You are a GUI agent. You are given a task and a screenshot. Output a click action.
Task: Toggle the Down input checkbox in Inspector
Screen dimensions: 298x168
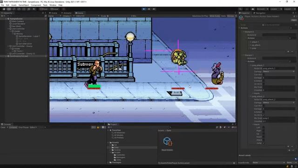coord(264,137)
